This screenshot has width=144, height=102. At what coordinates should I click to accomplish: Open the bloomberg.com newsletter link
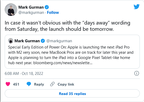63,63
